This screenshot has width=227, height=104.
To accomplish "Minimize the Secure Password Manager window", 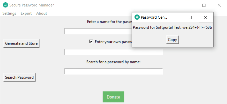I will pyautogui.click(x=189, y=5).
